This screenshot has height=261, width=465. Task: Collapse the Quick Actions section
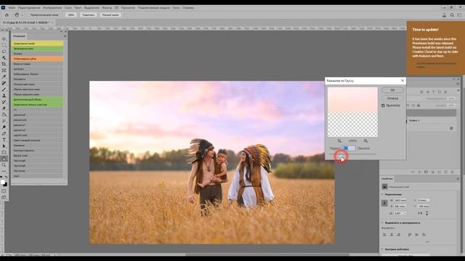382,249
